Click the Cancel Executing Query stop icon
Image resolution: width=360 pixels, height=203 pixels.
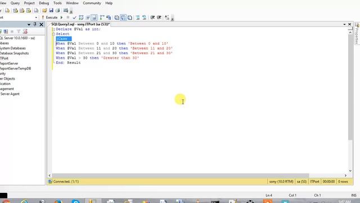pos(68,17)
